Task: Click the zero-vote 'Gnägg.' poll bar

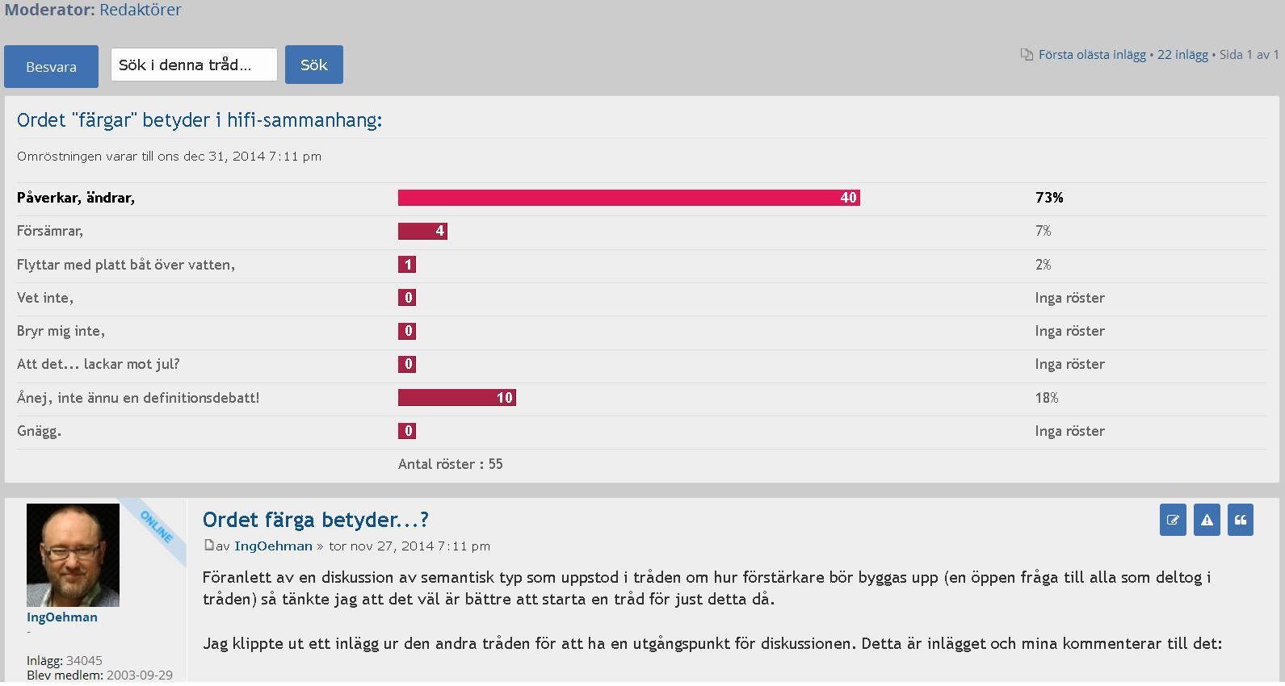Action: tap(407, 431)
